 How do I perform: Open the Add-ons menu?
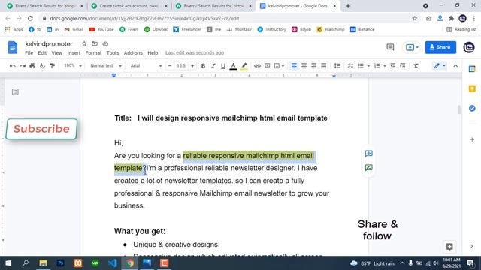(133, 53)
